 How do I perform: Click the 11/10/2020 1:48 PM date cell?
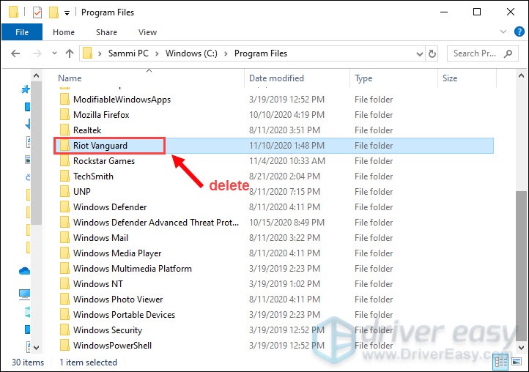coord(286,146)
